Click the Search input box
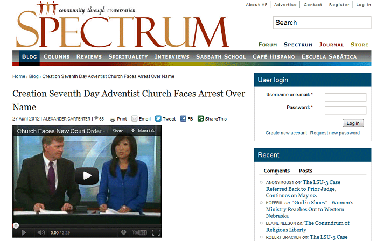The height and width of the screenshot is (241, 377). (322, 23)
